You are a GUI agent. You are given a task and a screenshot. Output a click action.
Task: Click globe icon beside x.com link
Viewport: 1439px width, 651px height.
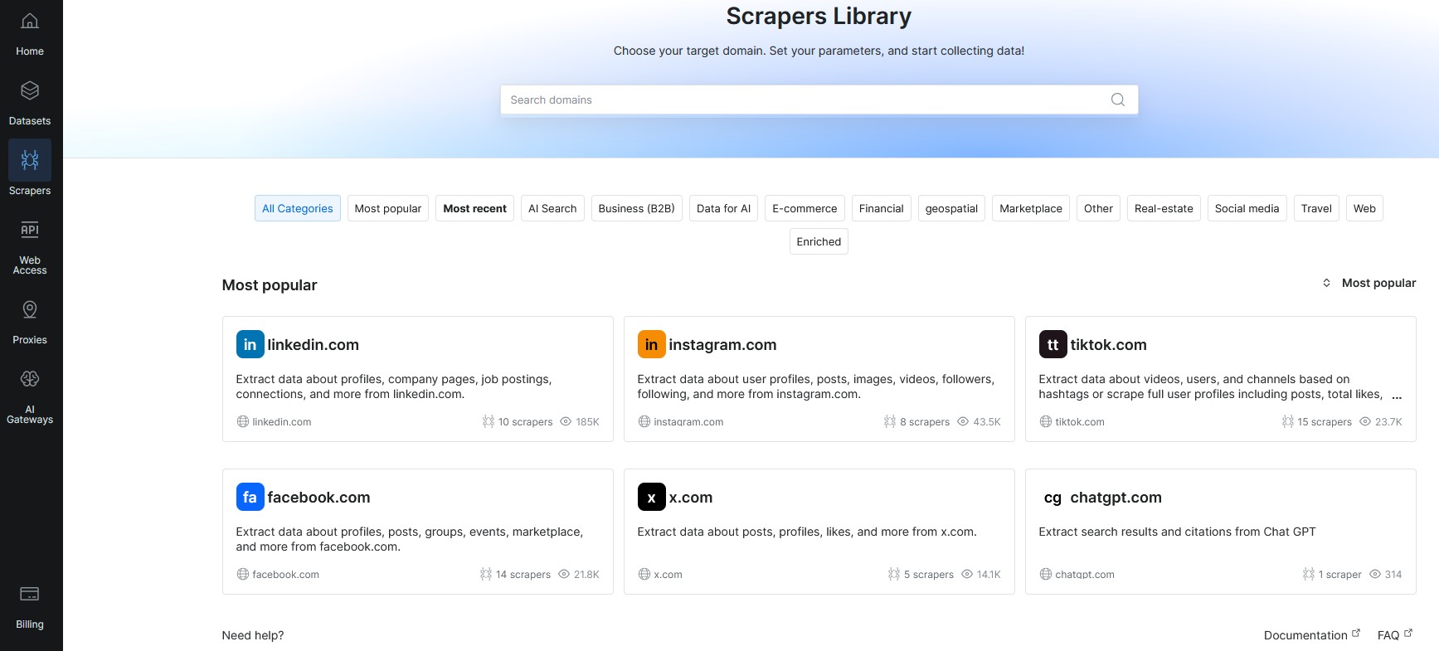click(x=644, y=574)
